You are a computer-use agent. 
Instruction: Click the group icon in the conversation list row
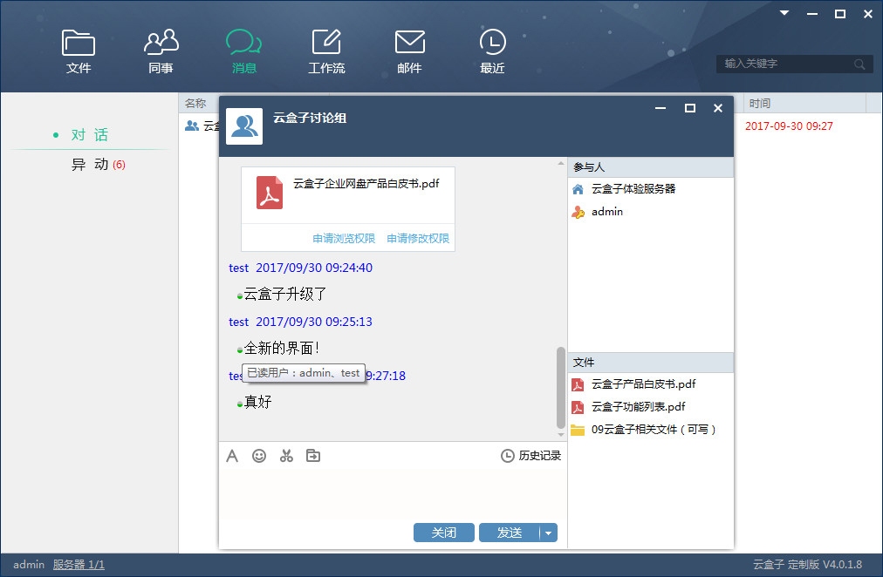192,126
